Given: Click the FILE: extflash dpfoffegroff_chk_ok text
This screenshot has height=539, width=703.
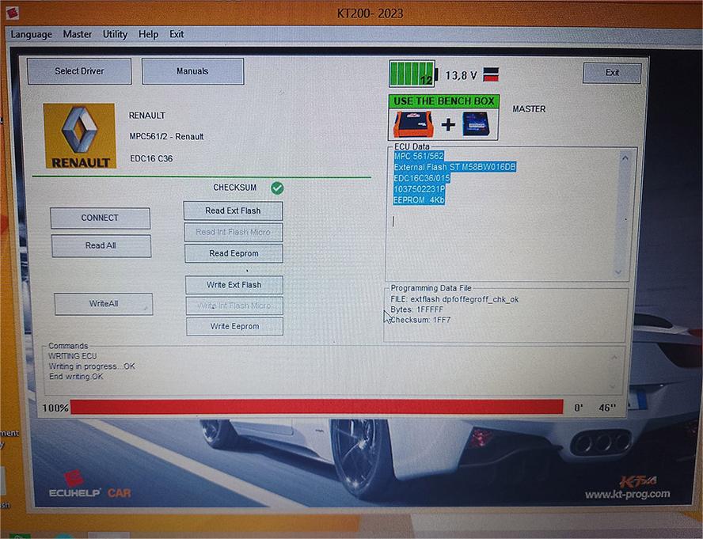Looking at the screenshot, I should tap(454, 299).
